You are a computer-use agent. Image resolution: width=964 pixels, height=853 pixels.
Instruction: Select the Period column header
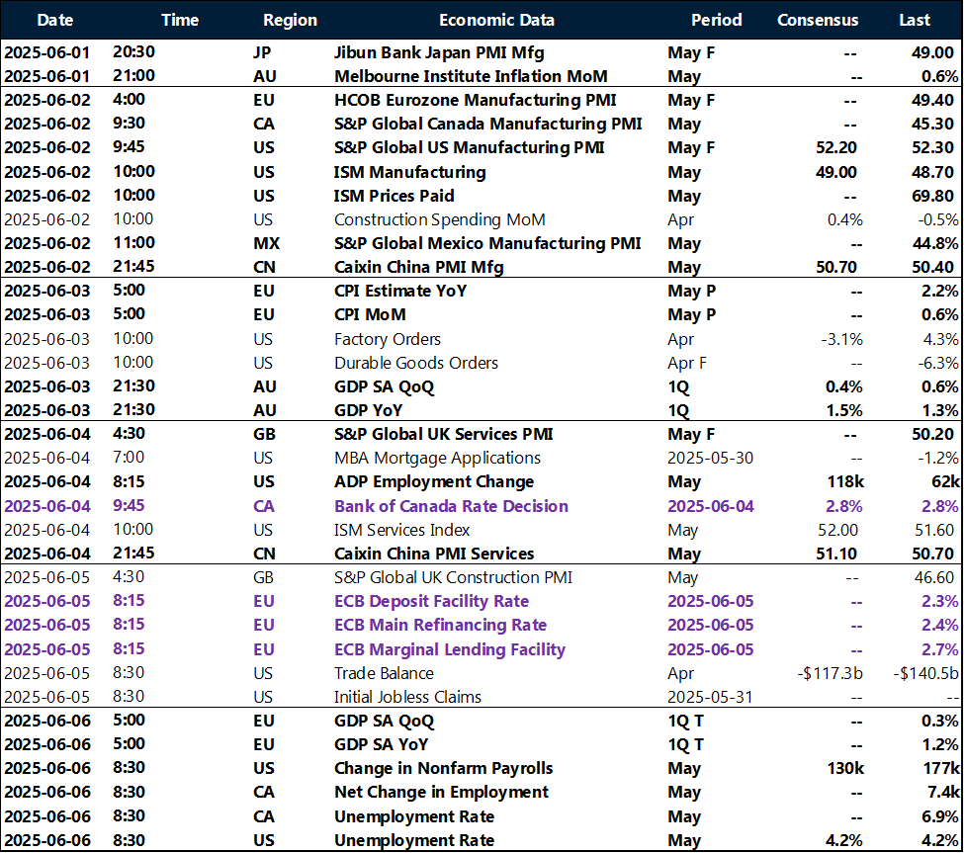(x=716, y=20)
